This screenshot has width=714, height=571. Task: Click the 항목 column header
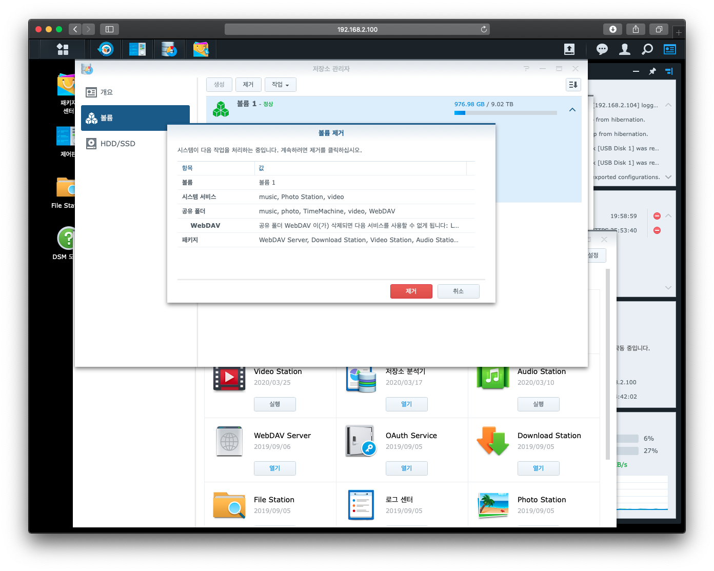[x=216, y=168]
